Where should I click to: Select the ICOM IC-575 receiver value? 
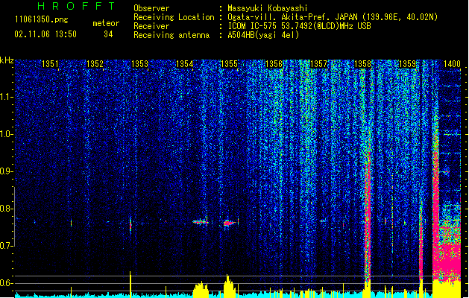coord(299,26)
